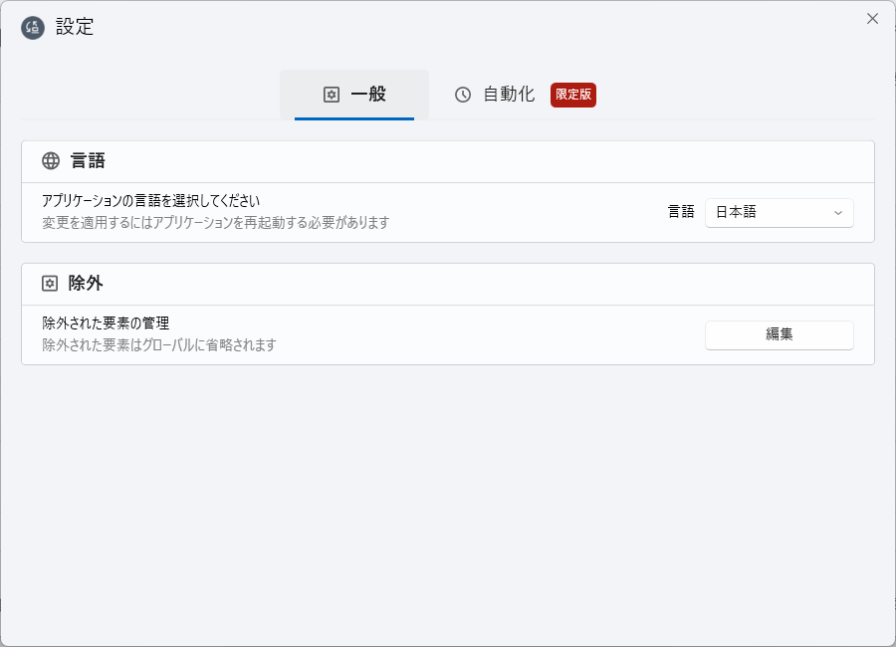896x647 pixels.
Task: Click the 除外された要素の管理 label
Action: pyautogui.click(x=106, y=323)
